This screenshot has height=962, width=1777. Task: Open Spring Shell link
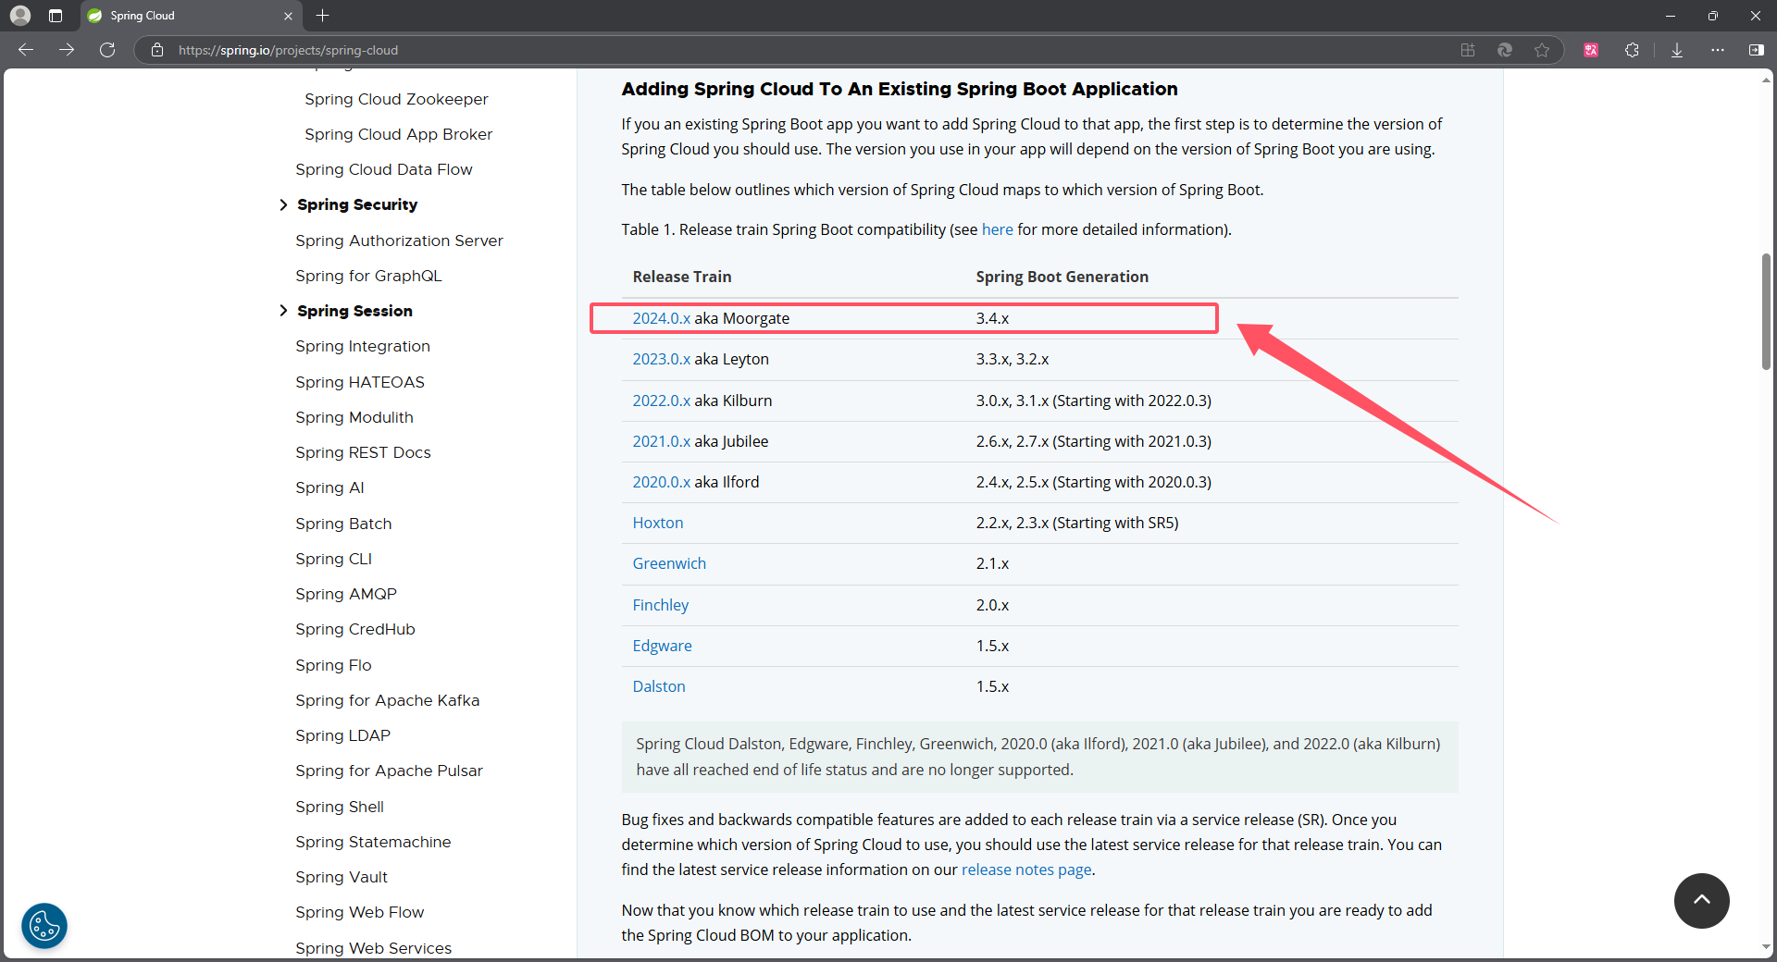click(340, 807)
